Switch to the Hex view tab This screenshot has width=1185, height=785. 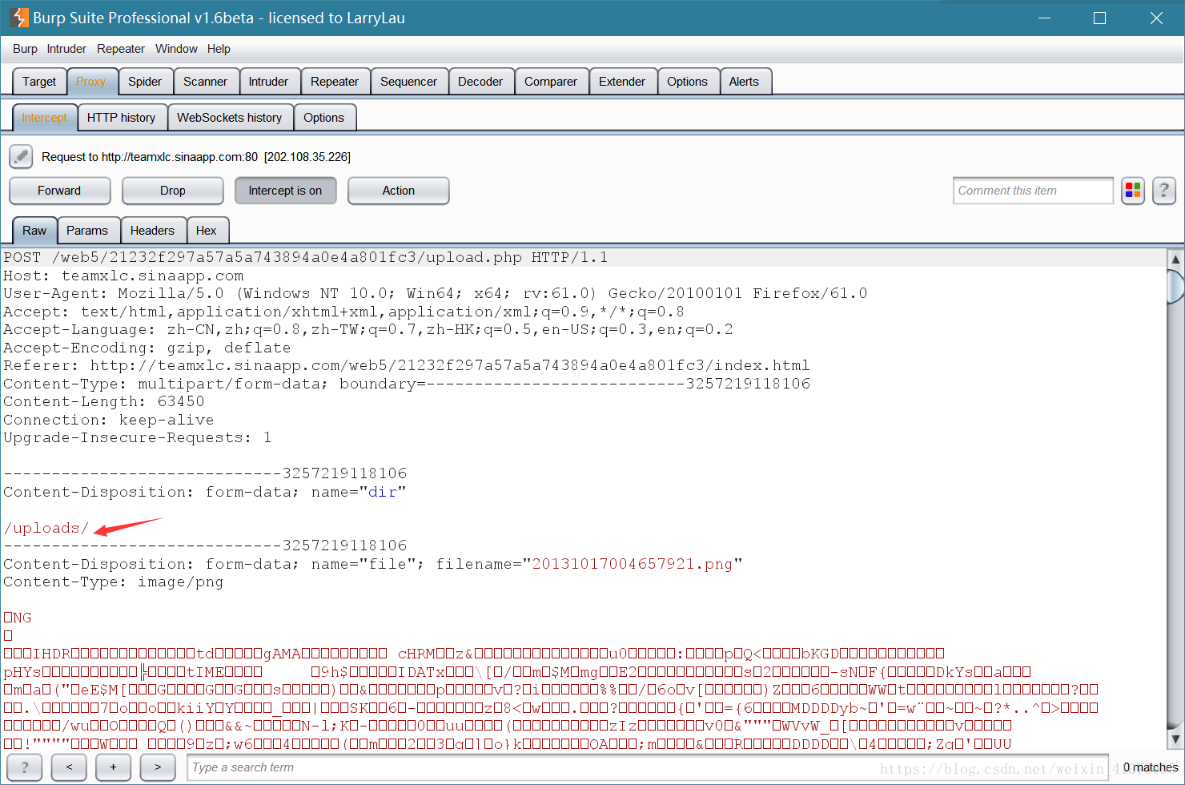point(207,231)
